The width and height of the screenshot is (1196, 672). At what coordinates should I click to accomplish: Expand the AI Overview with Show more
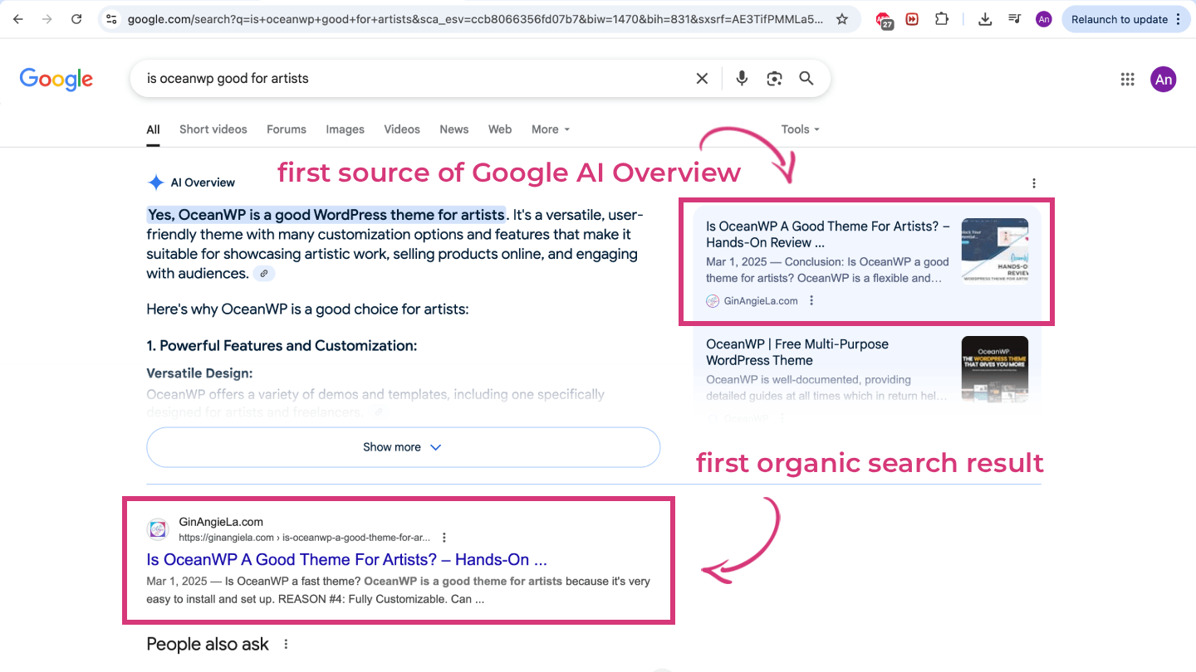click(402, 447)
